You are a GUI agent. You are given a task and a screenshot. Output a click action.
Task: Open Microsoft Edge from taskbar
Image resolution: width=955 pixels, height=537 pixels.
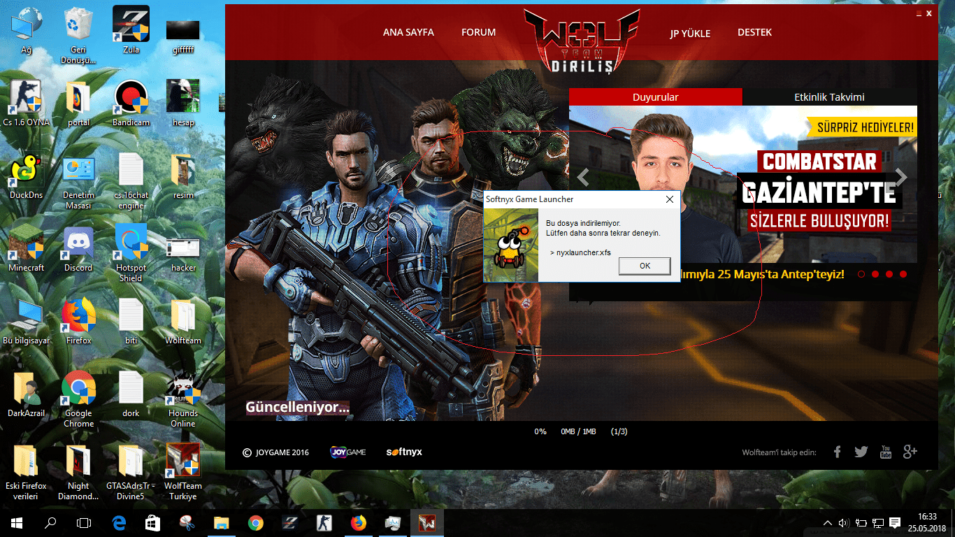pos(119,522)
